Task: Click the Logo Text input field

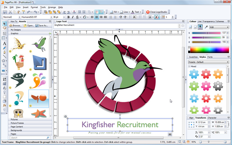Action: 116,26
